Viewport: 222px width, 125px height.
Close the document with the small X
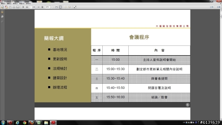point(221,3)
